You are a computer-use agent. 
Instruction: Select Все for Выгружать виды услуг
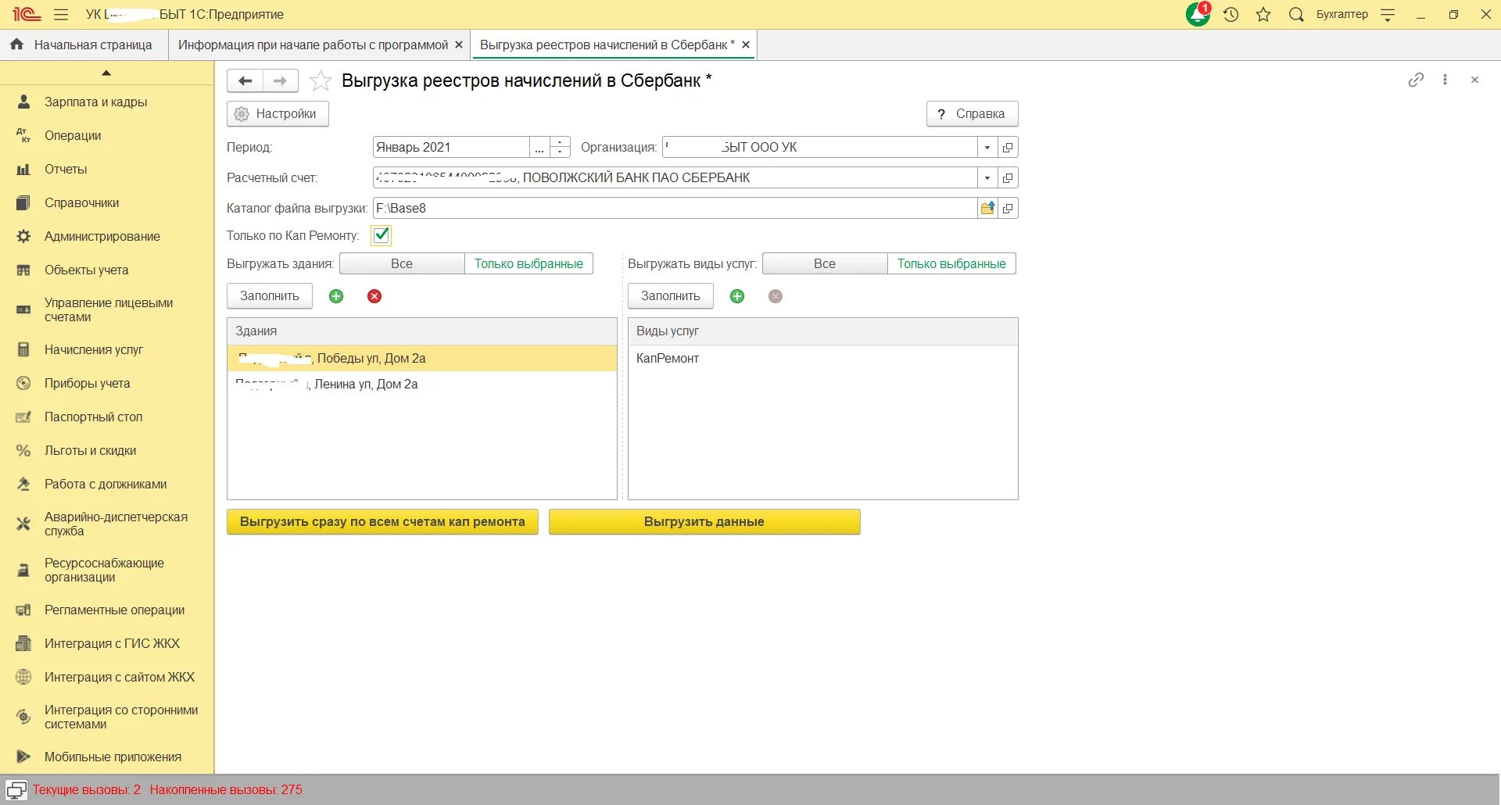tap(825, 263)
